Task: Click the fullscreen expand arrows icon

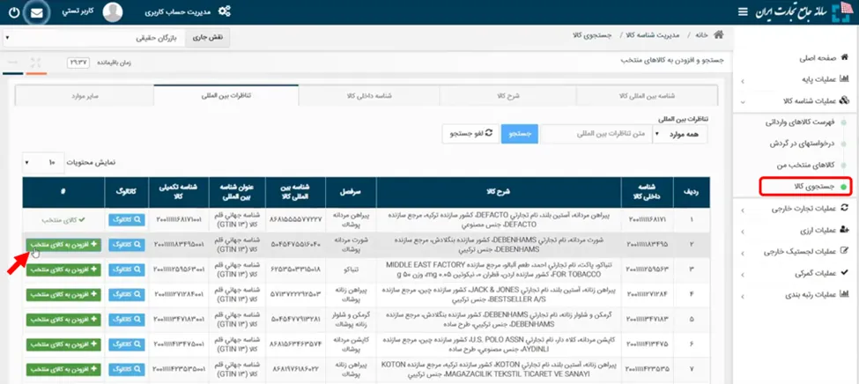Action: [35, 62]
